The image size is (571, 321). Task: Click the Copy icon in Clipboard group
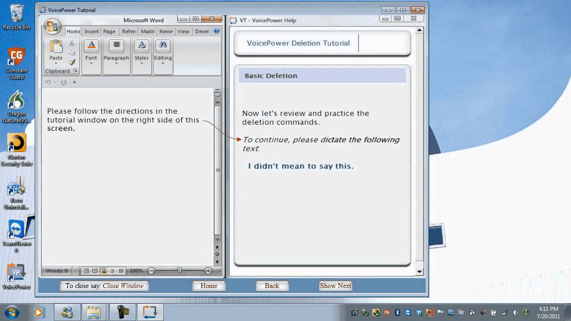tap(72, 53)
